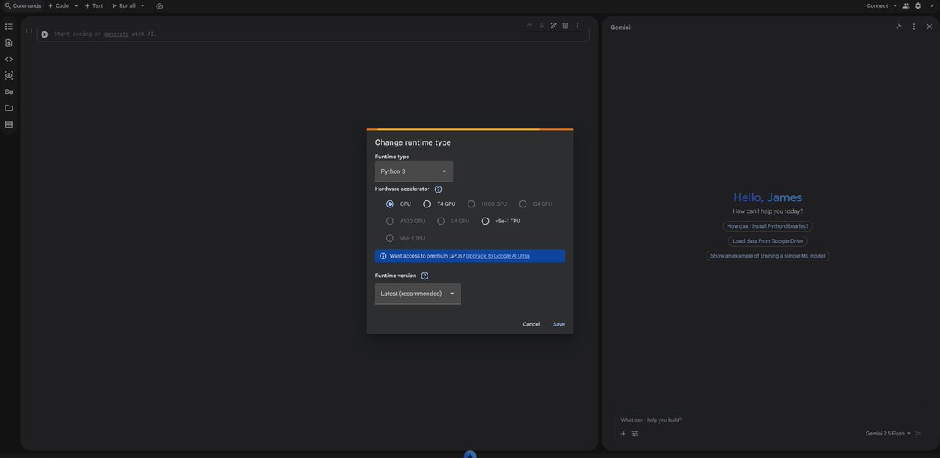Open Gemini panel more options menu

point(913,27)
